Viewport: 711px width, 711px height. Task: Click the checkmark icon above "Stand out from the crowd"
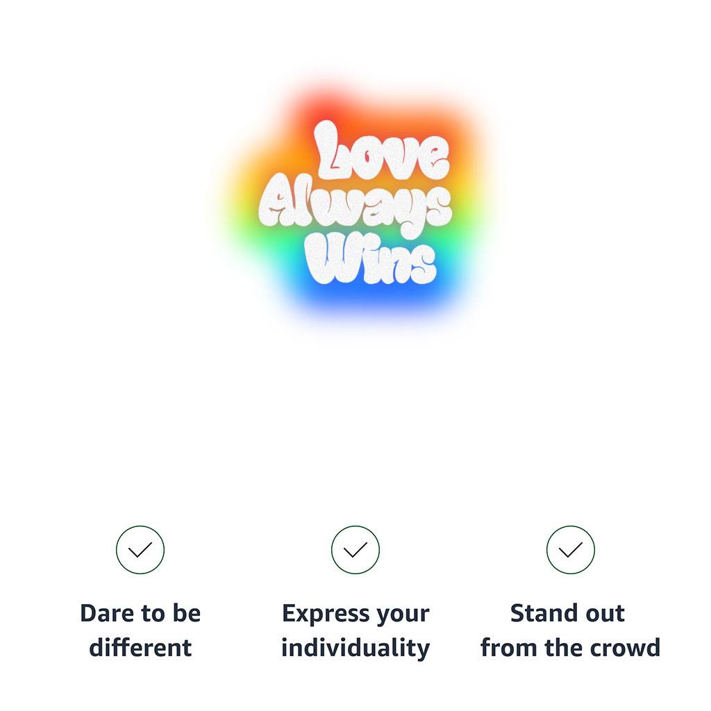point(571,550)
